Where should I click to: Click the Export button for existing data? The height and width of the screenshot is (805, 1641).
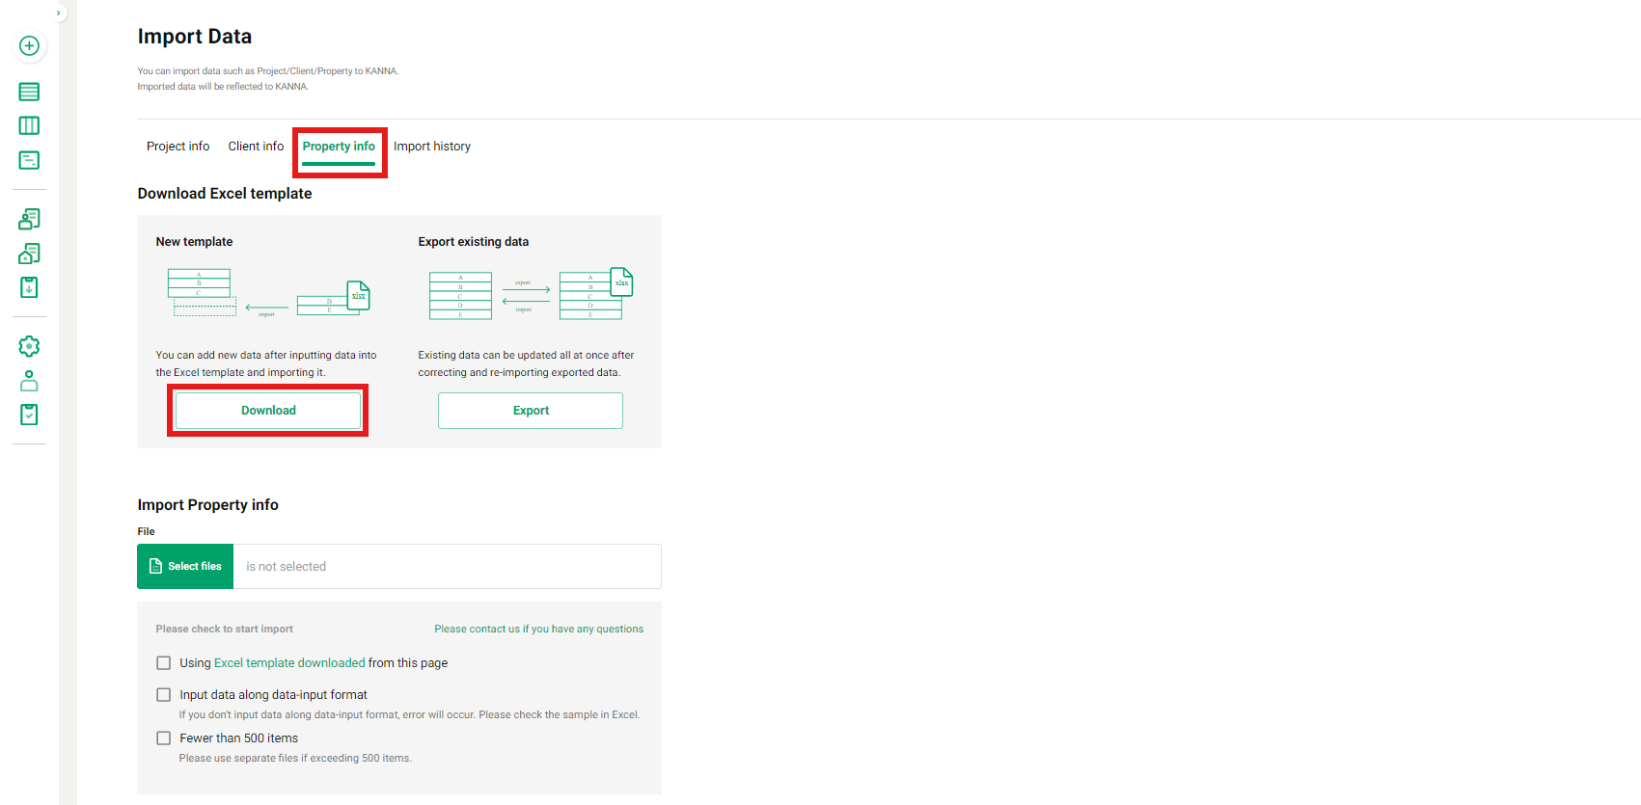tap(531, 411)
